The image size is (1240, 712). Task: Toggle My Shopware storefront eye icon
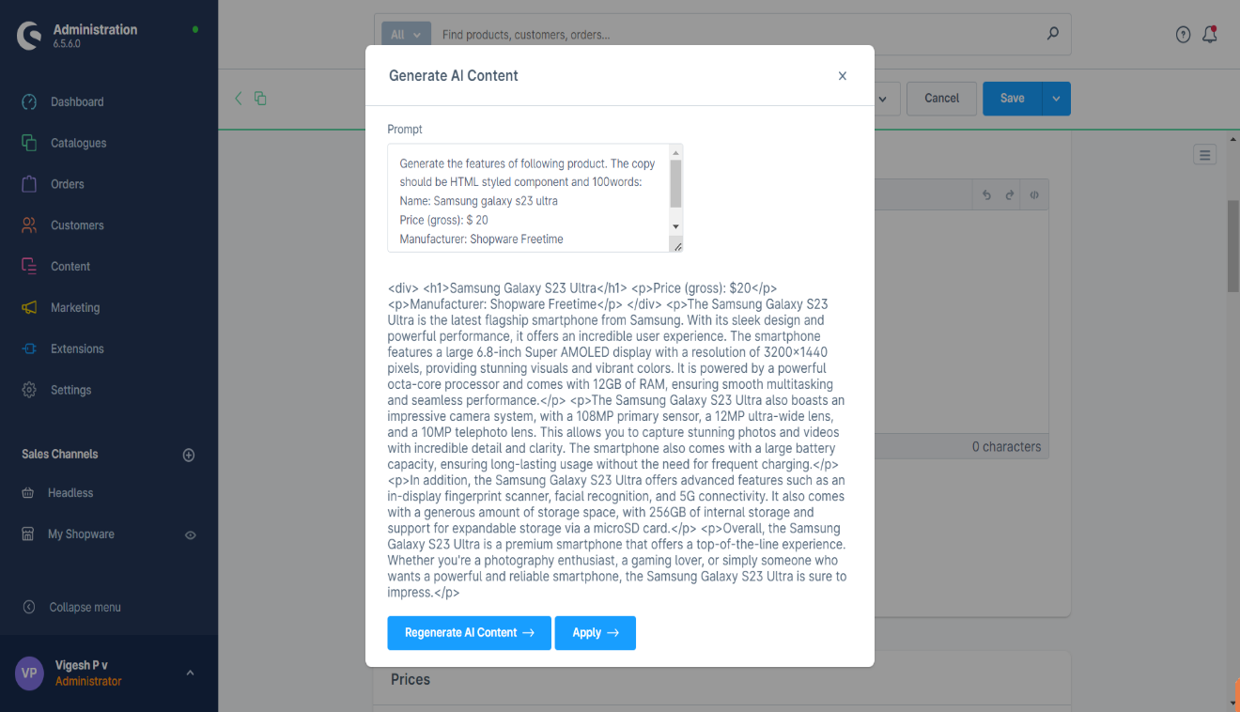[190, 534]
